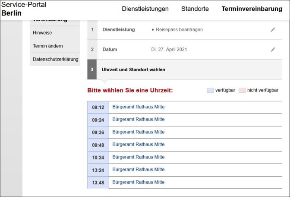Open the Dienstleistungen menu item
Screen dimensions: 290x197
pos(145,9)
